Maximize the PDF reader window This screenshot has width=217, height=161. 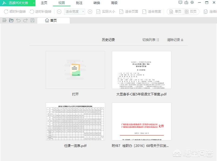207,2
